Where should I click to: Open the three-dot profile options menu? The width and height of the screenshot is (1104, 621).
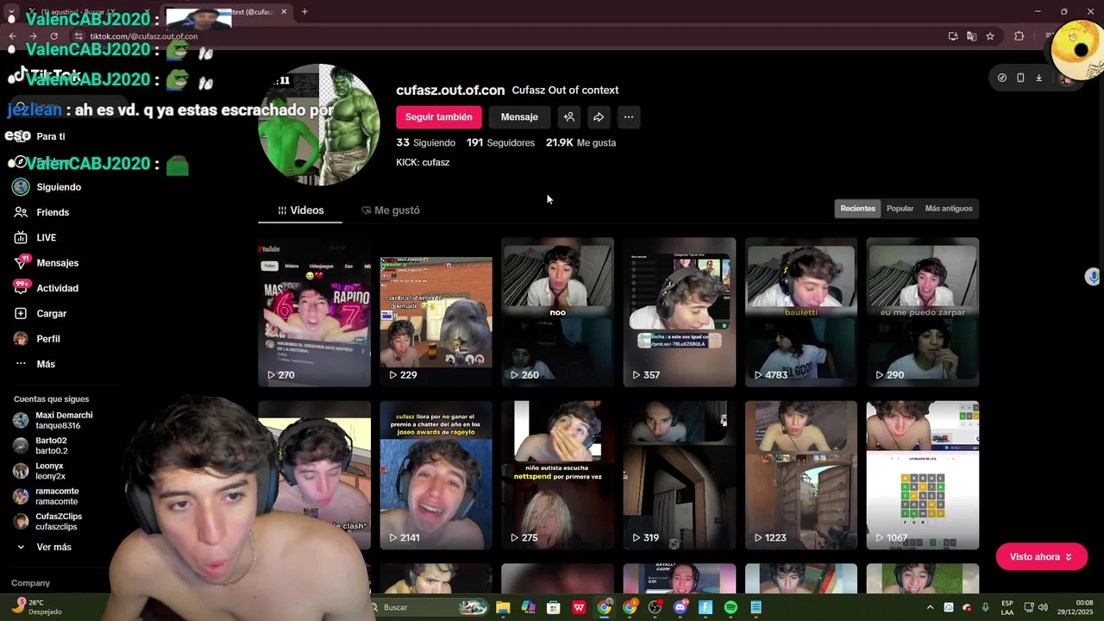629,117
